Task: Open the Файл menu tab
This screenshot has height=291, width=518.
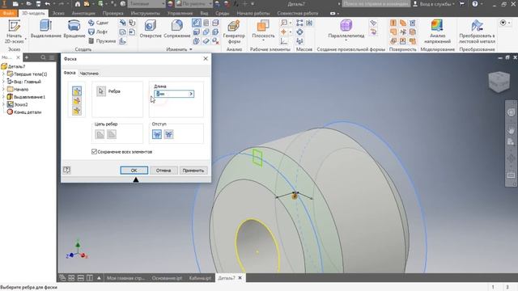Action: pos(9,13)
